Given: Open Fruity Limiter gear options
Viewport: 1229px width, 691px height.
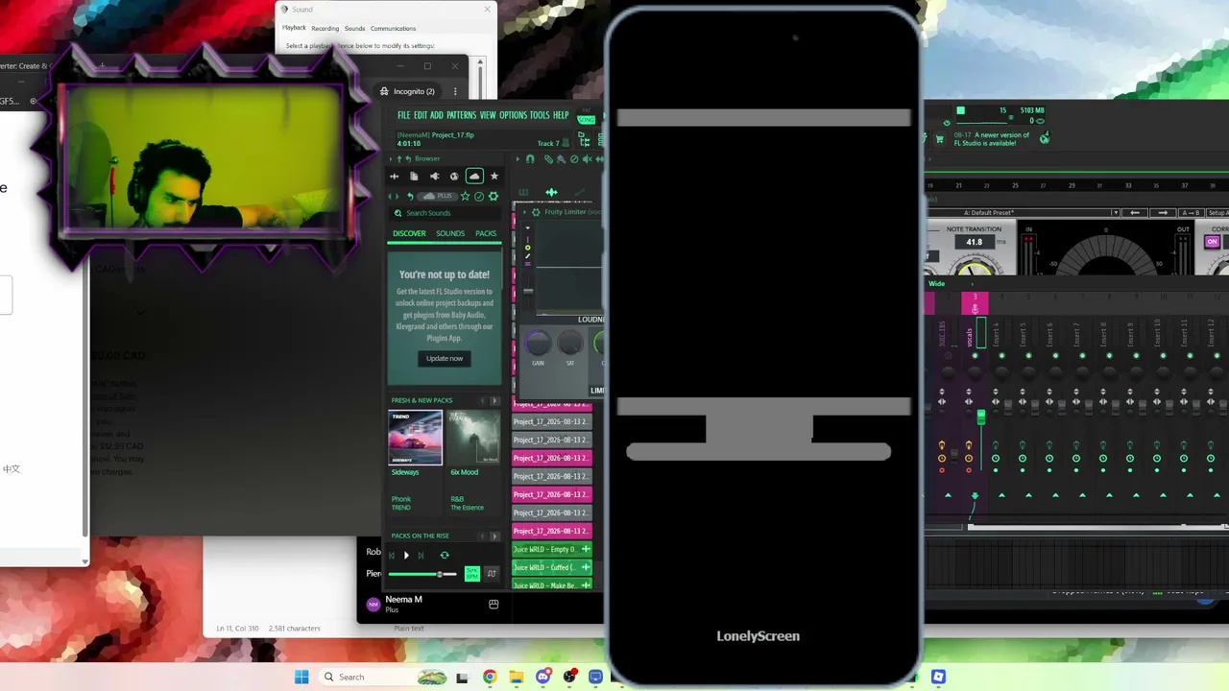Looking at the screenshot, I should tap(536, 212).
